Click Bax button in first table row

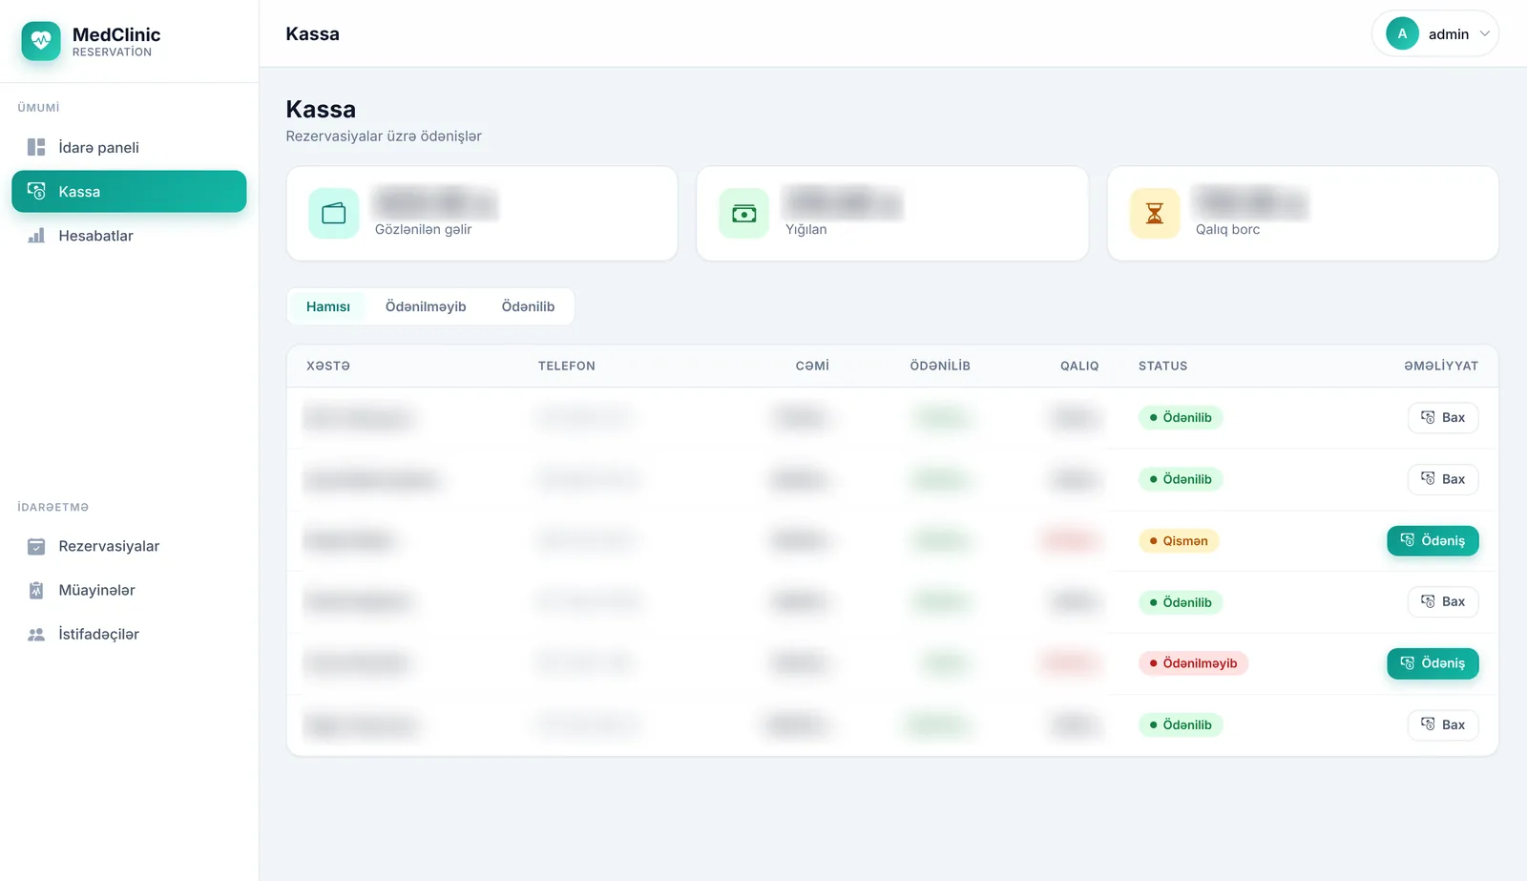tap(1443, 417)
